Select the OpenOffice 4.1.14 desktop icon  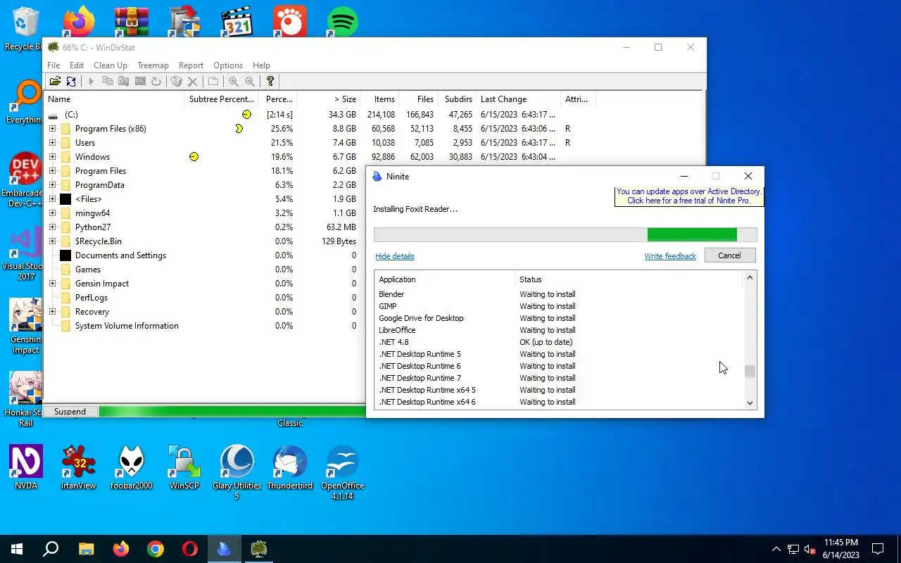[342, 472]
